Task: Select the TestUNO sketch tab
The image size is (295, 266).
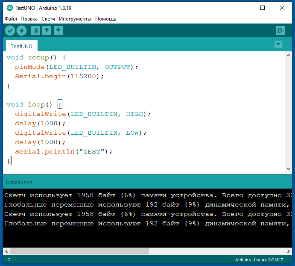Action: tap(22, 46)
